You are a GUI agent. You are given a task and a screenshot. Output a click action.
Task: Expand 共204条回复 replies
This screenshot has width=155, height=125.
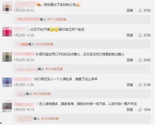coord(50,118)
